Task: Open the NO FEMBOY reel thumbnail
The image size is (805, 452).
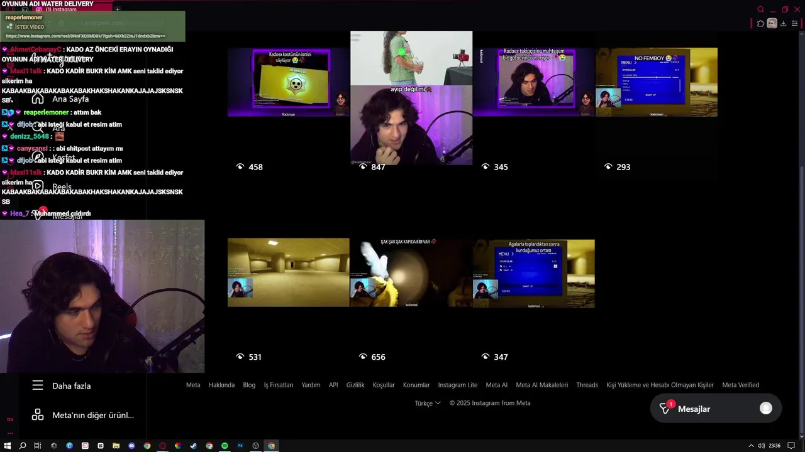Action: pos(657,82)
